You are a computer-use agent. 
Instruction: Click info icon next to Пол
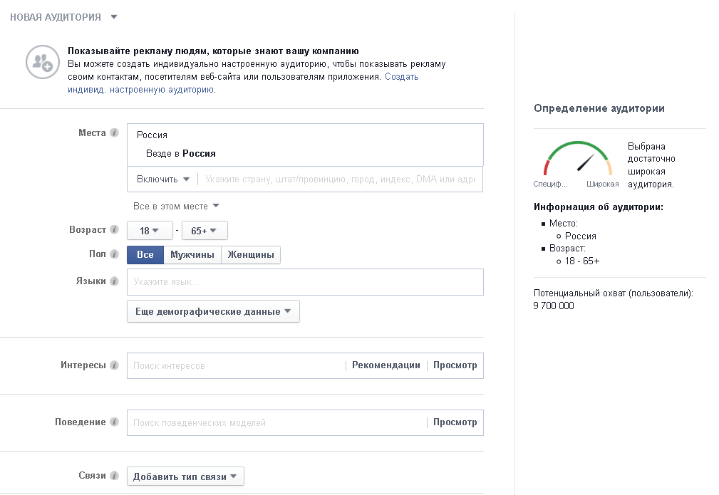(x=114, y=254)
